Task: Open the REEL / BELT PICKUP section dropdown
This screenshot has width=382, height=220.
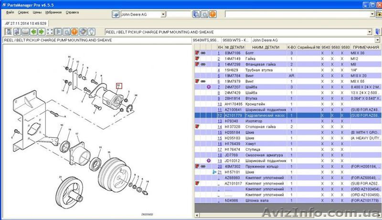Action: coord(370,32)
